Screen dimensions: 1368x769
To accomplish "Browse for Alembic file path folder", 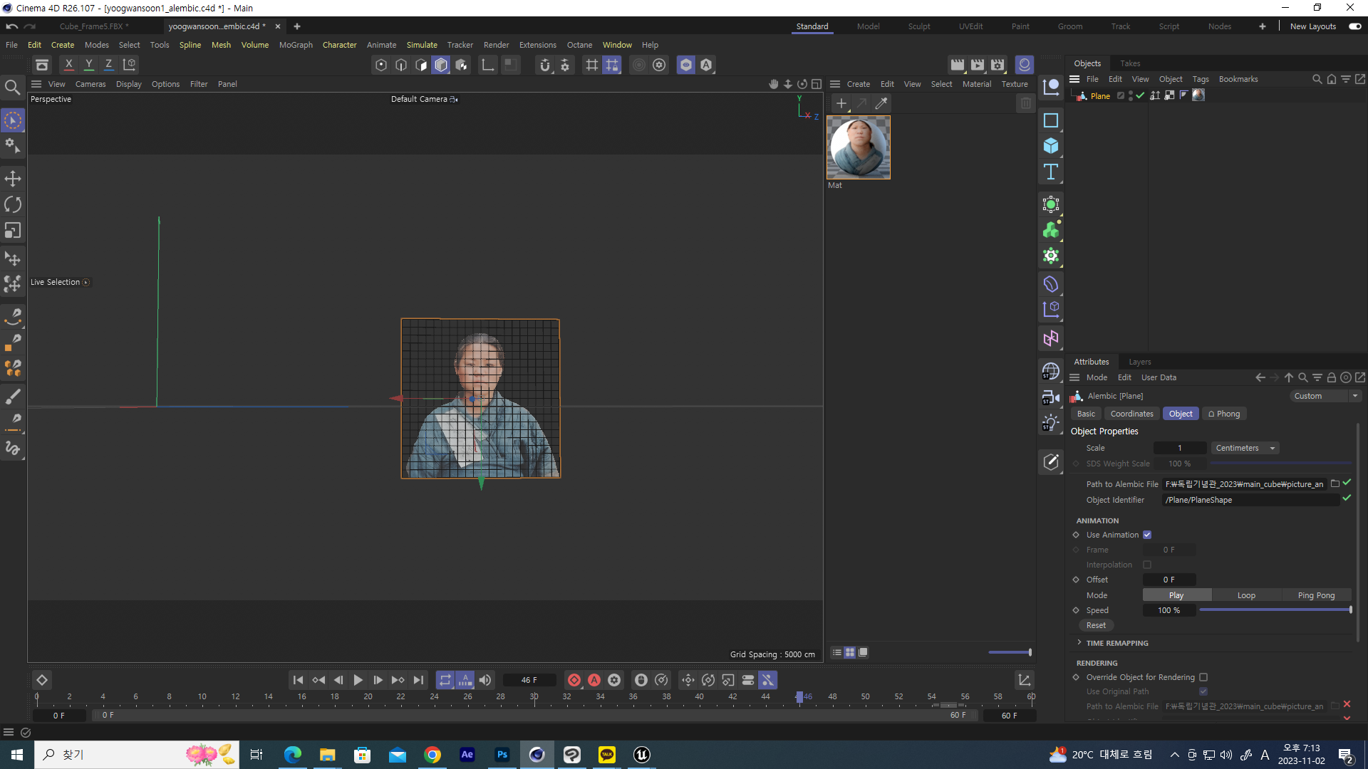I will point(1335,483).
